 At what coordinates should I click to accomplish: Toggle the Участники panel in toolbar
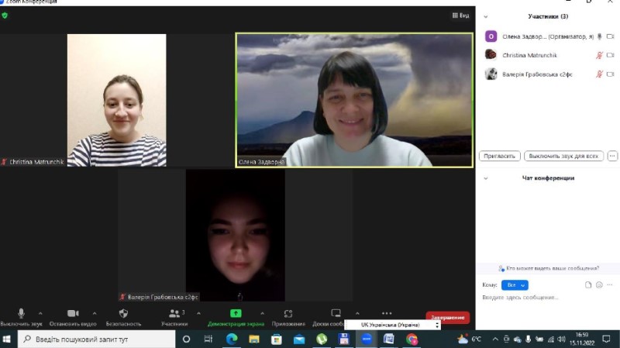coord(174,317)
